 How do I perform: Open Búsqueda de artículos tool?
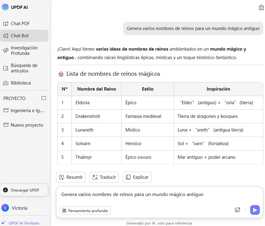tap(24, 68)
